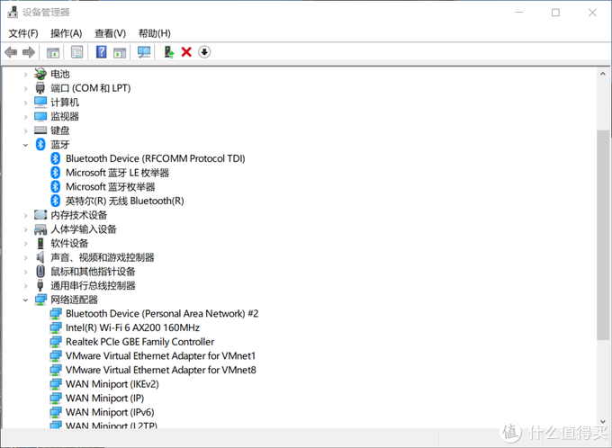The width and height of the screenshot is (612, 448).
Task: Click the 内存技术设备 icon
Action: 40,215
